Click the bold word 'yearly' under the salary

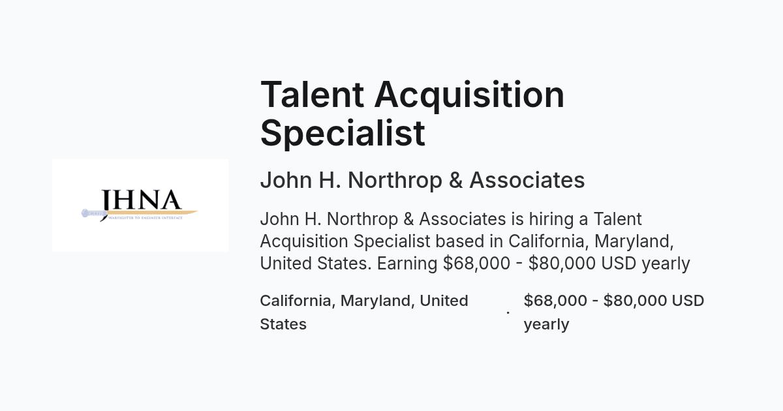coord(546,324)
